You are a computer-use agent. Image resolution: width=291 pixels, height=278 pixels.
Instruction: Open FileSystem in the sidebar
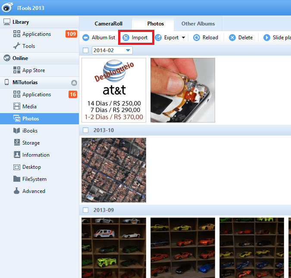click(17, 179)
